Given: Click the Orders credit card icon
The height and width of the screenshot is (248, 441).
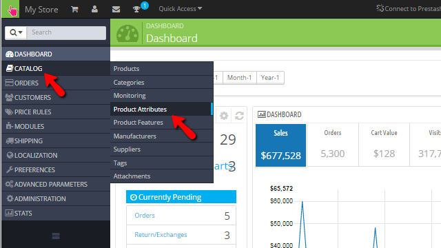Looking at the screenshot, I should (x=9, y=83).
